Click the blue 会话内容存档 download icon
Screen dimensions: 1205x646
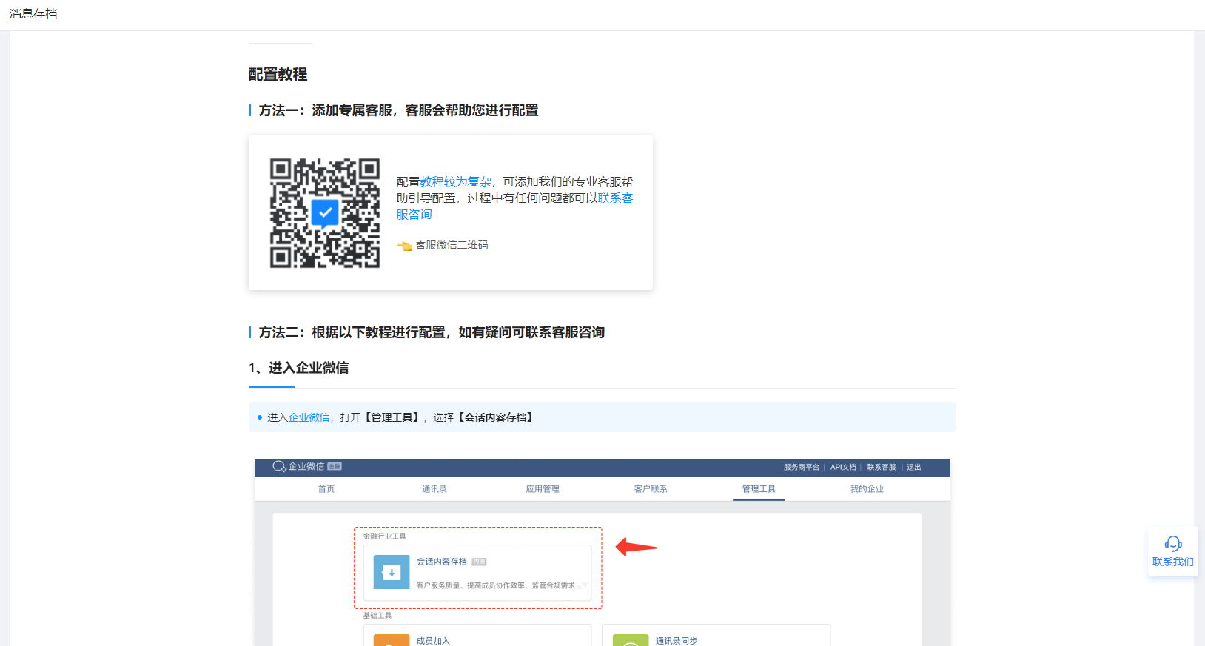392,572
